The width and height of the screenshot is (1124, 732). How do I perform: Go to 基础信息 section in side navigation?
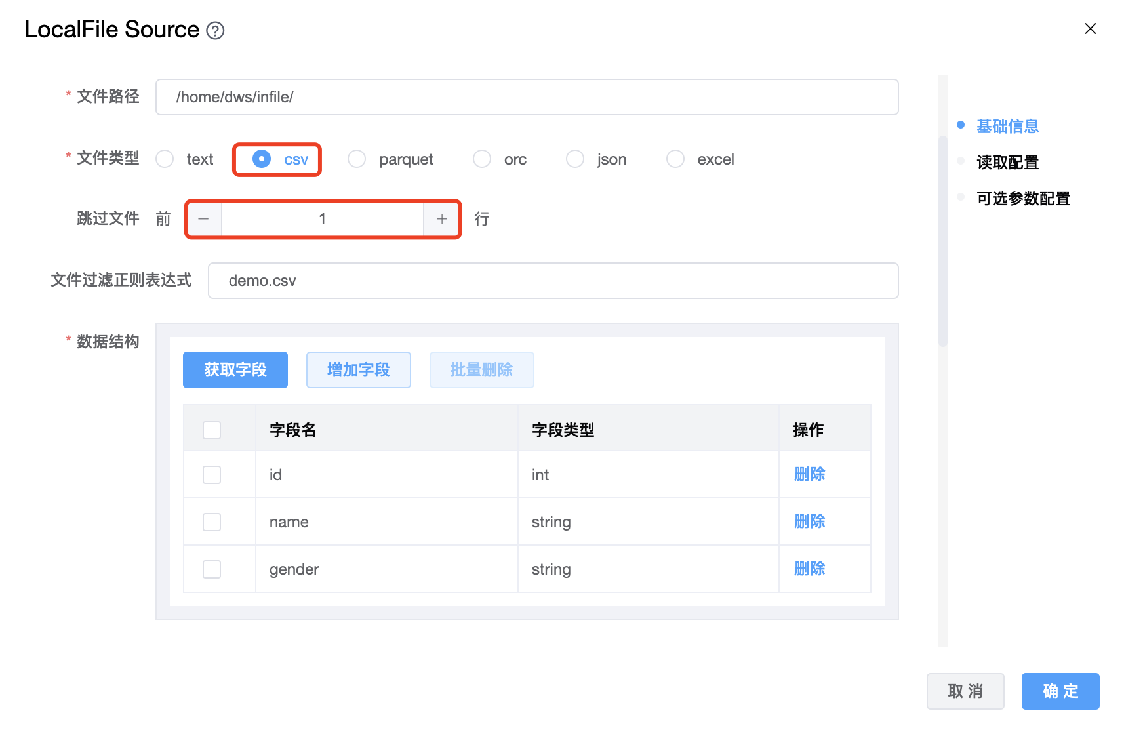1007,127
